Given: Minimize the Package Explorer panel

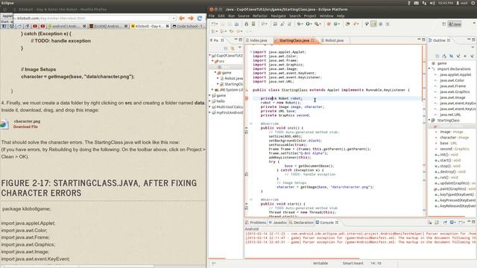Looking at the screenshot, I should [236, 39].
